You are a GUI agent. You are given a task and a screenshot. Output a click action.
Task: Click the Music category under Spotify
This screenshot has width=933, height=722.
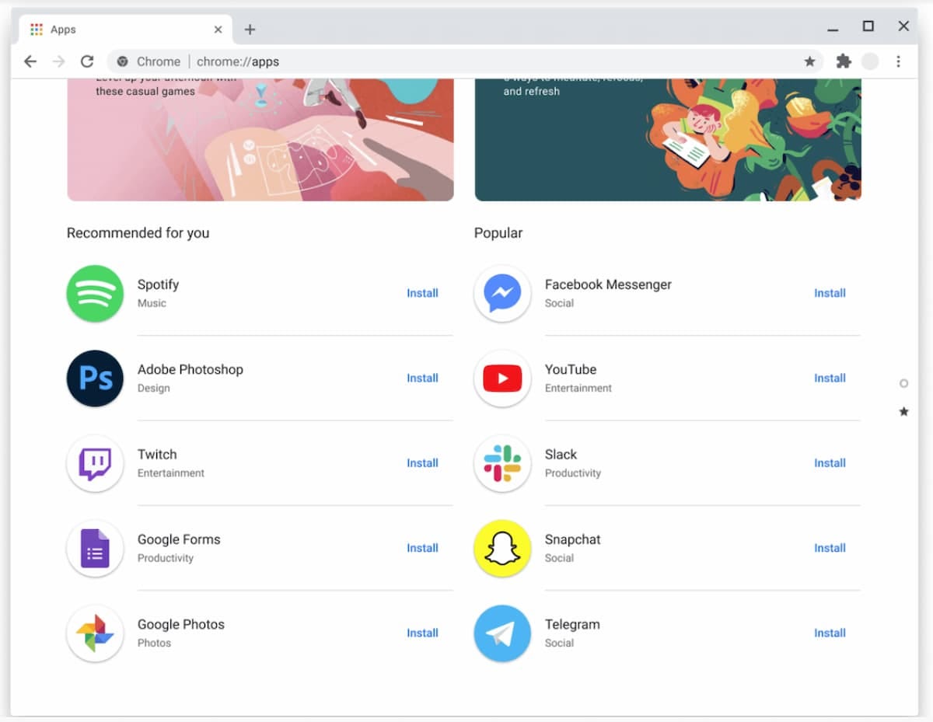(x=152, y=303)
